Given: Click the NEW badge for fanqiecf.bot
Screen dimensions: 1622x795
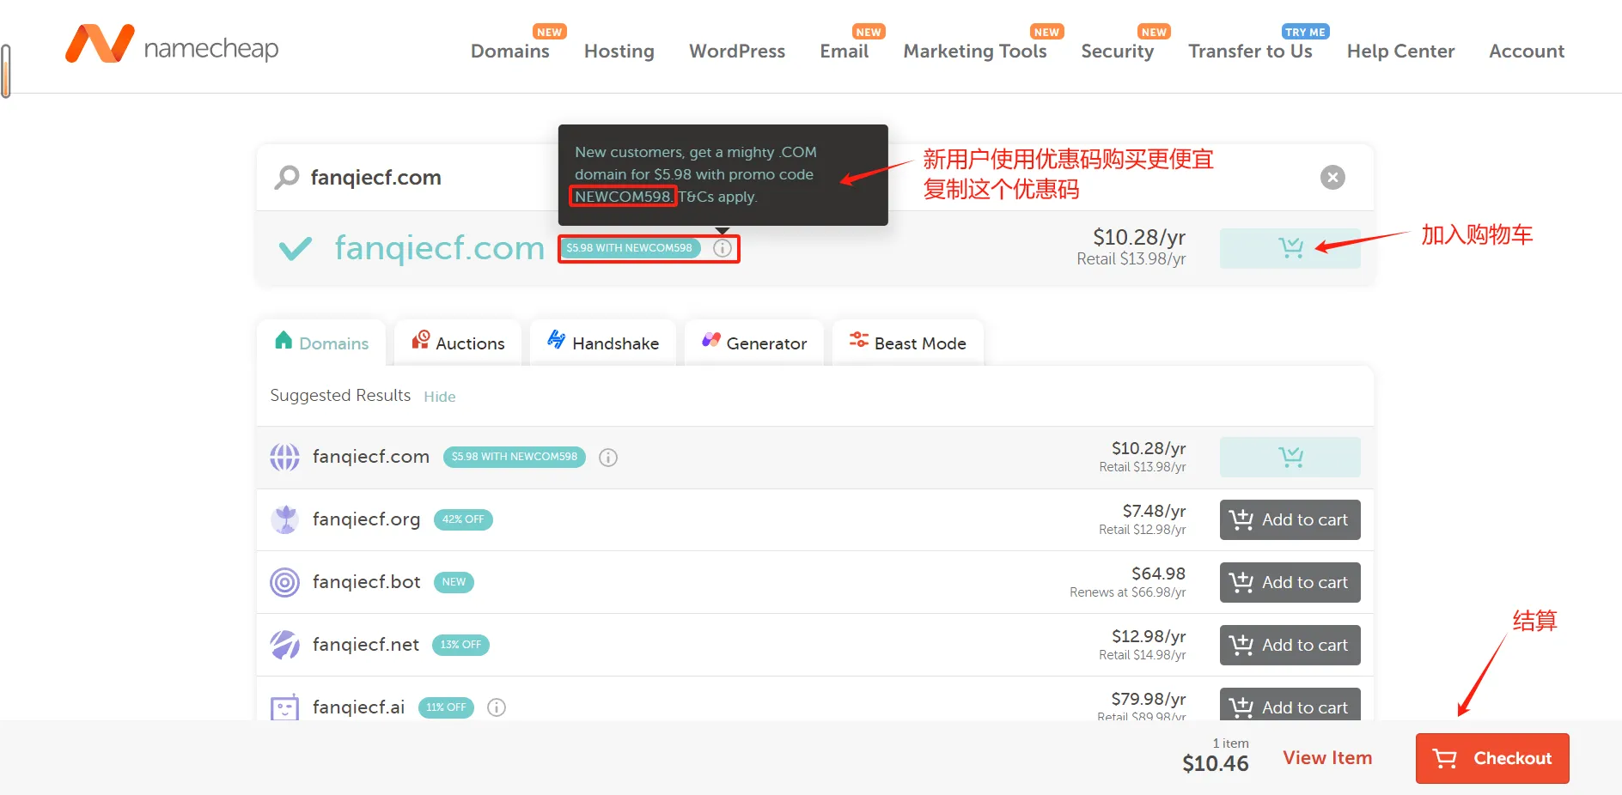Looking at the screenshot, I should pyautogui.click(x=454, y=582).
